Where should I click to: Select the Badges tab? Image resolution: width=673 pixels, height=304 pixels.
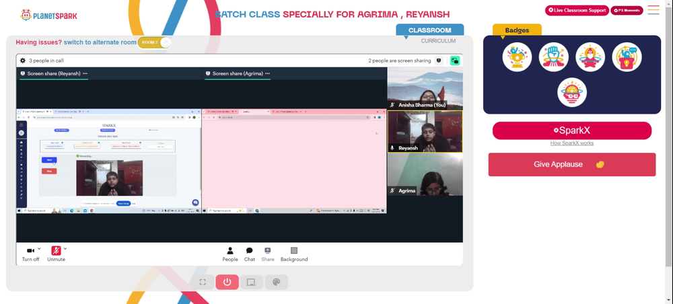[x=517, y=30]
